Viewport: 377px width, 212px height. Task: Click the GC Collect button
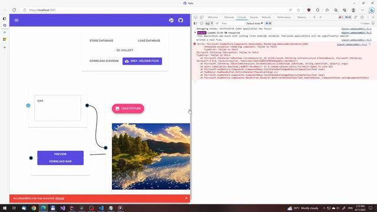point(125,50)
